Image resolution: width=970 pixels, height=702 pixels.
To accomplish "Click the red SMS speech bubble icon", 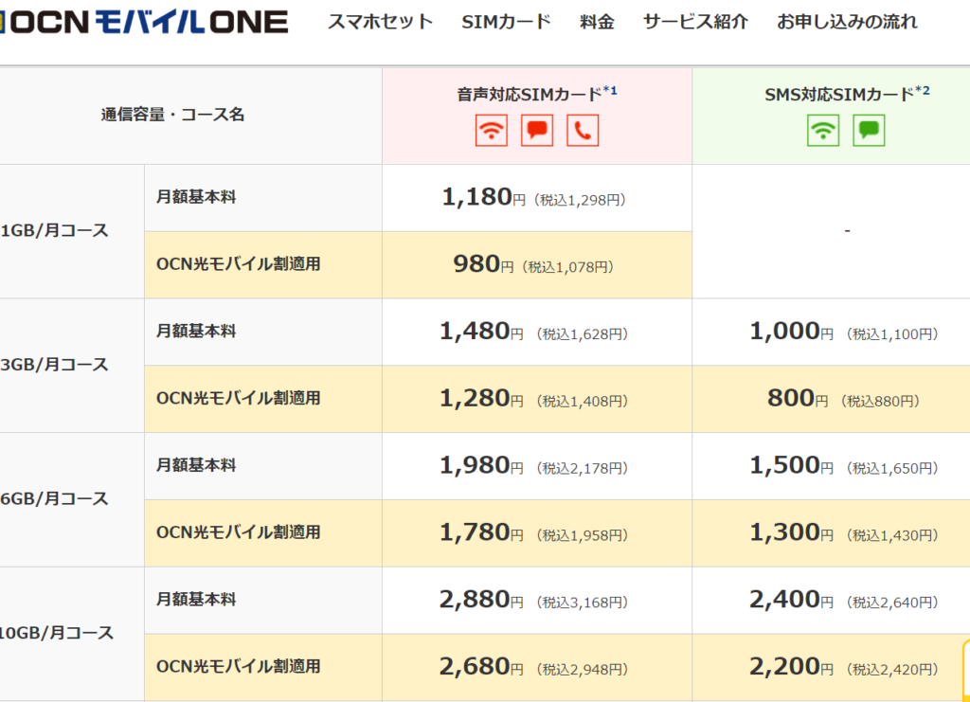I will 537,131.
